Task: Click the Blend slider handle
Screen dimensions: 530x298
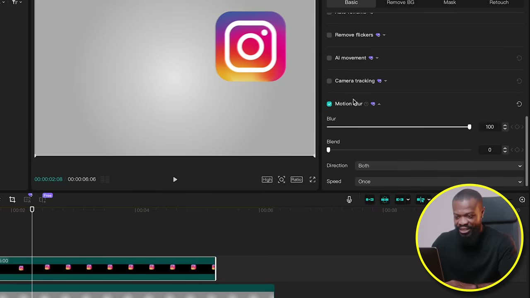Action: click(x=328, y=150)
